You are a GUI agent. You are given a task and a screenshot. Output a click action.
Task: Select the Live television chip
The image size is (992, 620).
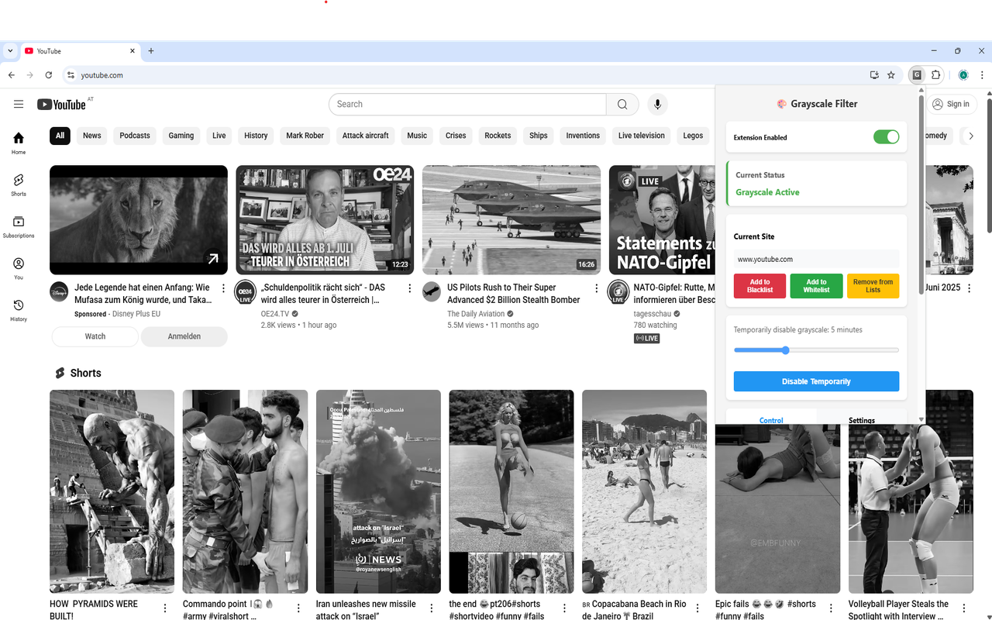[642, 136]
